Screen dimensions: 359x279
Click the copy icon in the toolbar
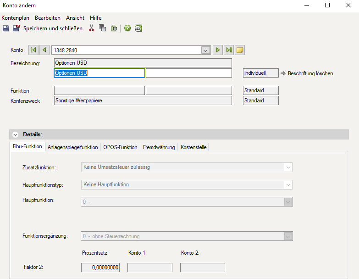102,28
